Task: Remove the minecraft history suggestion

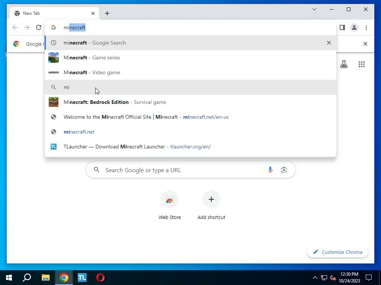Action: click(x=329, y=43)
